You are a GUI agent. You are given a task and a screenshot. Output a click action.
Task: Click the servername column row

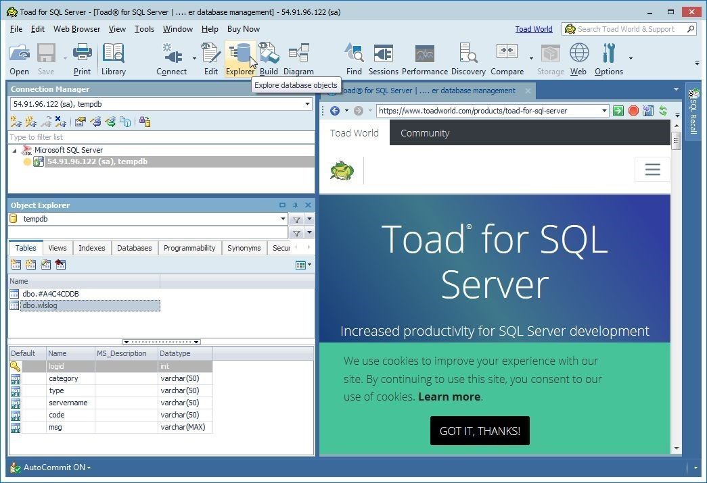pyautogui.click(x=111, y=403)
